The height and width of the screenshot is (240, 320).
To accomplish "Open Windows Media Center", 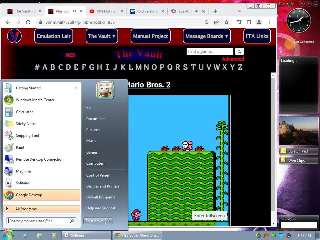I will coord(42,100).
